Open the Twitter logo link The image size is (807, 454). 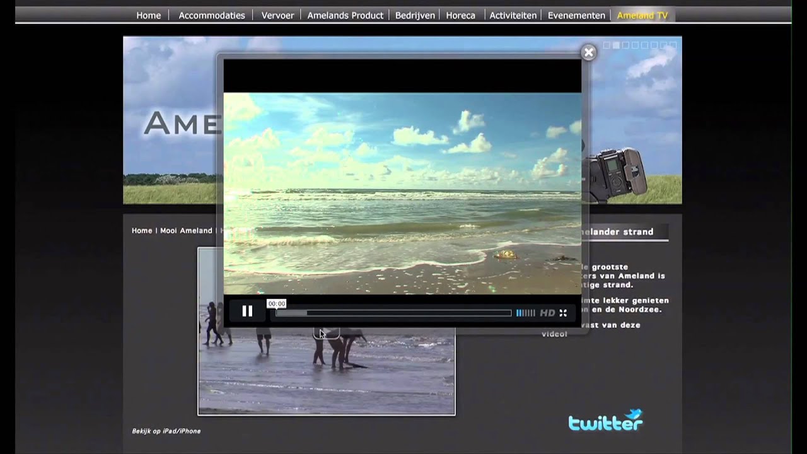[x=605, y=420]
